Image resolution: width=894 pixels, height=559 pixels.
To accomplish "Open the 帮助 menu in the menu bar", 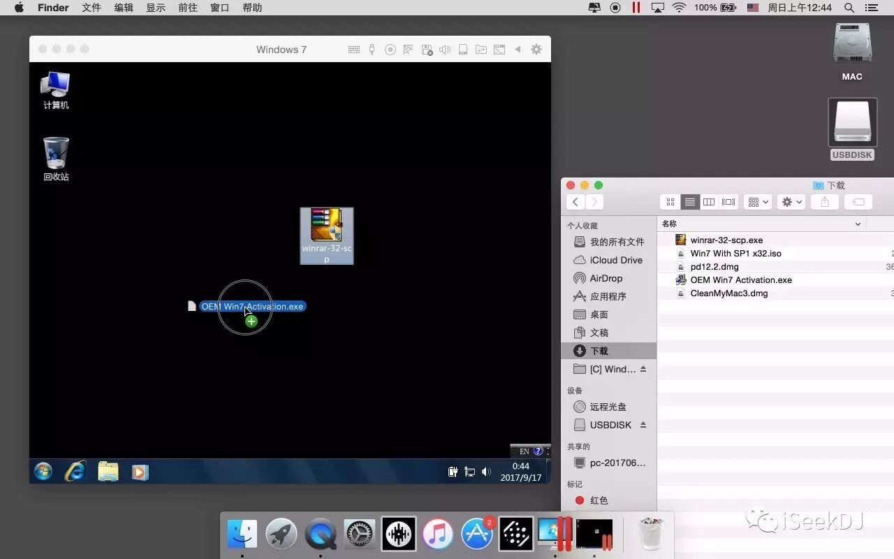I will point(252,8).
